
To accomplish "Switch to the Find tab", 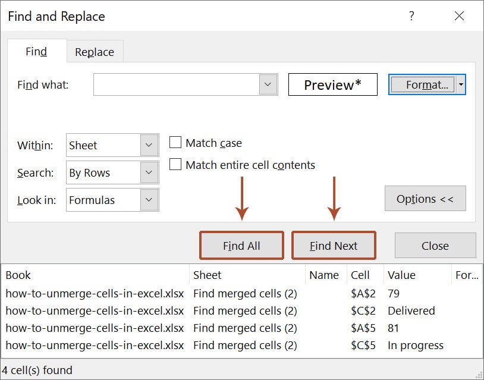I will pos(36,52).
